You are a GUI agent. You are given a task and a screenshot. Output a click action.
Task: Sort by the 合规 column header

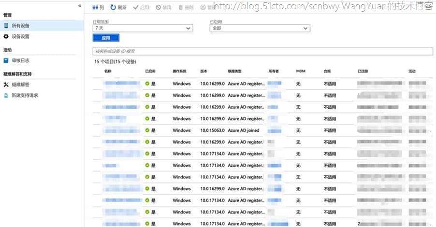click(x=327, y=71)
